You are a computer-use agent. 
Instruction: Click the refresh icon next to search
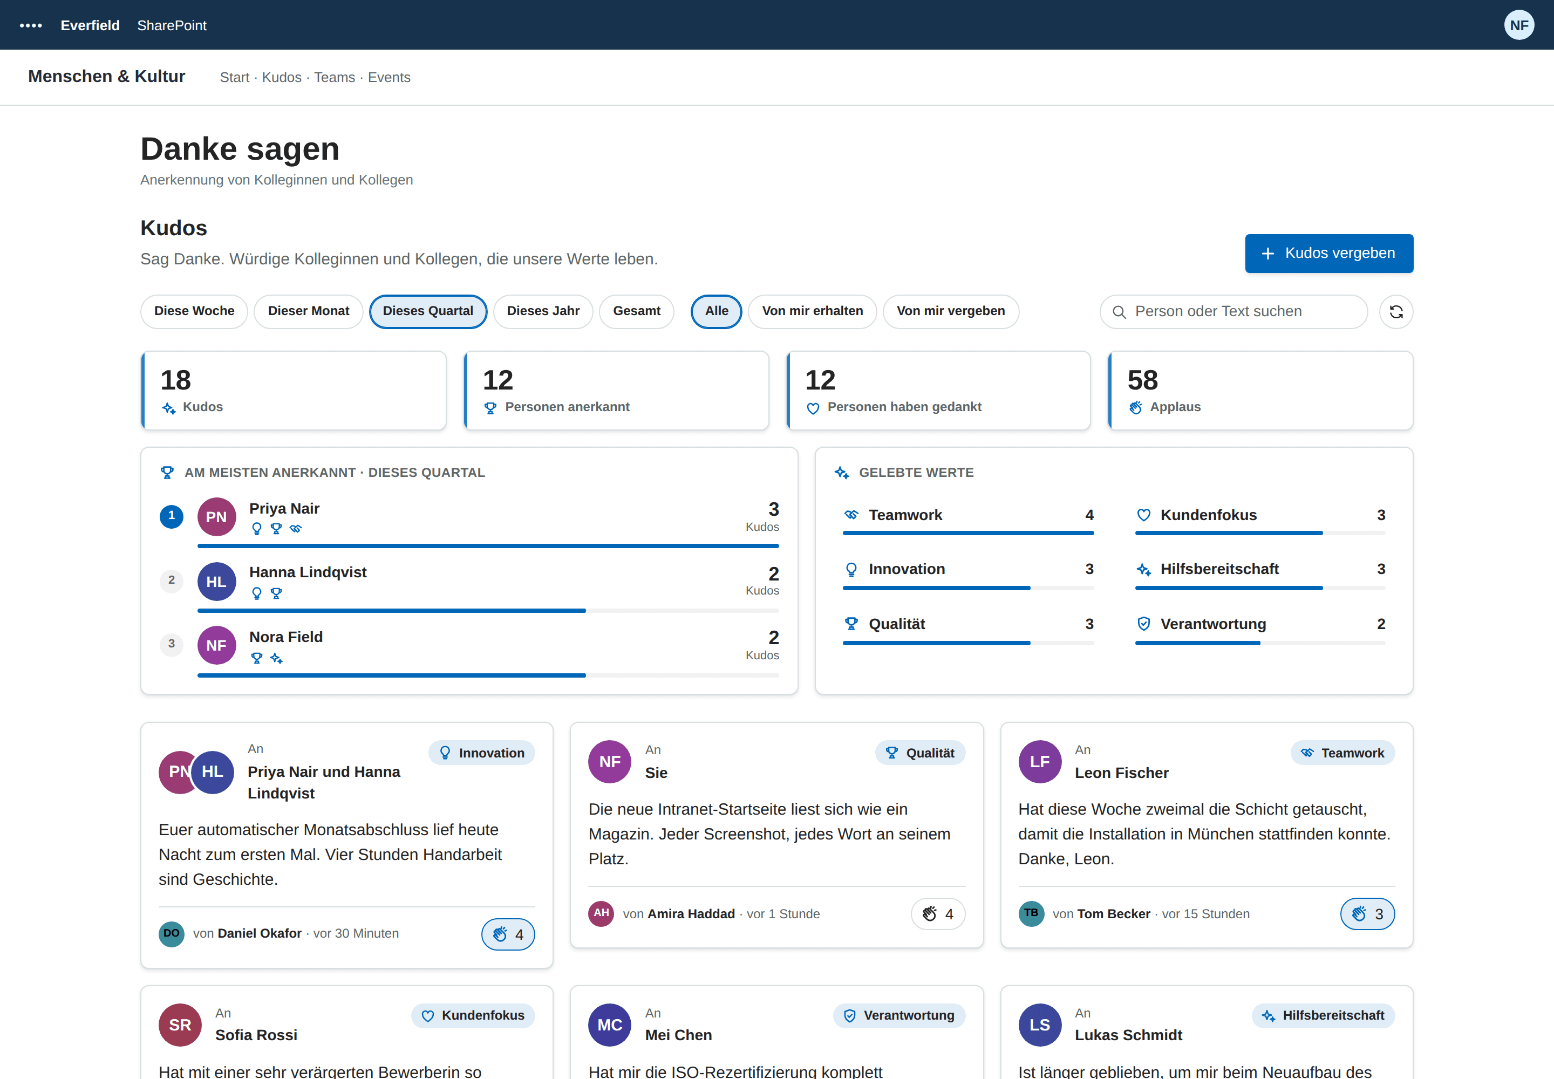tap(1396, 312)
